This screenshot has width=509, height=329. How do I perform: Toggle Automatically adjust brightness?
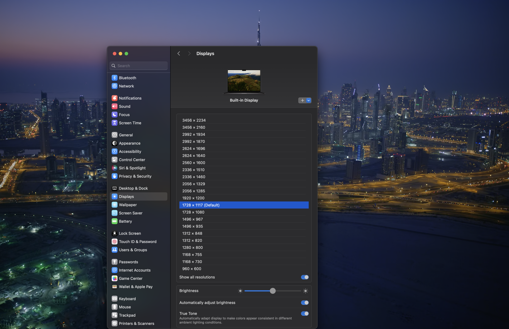point(305,303)
